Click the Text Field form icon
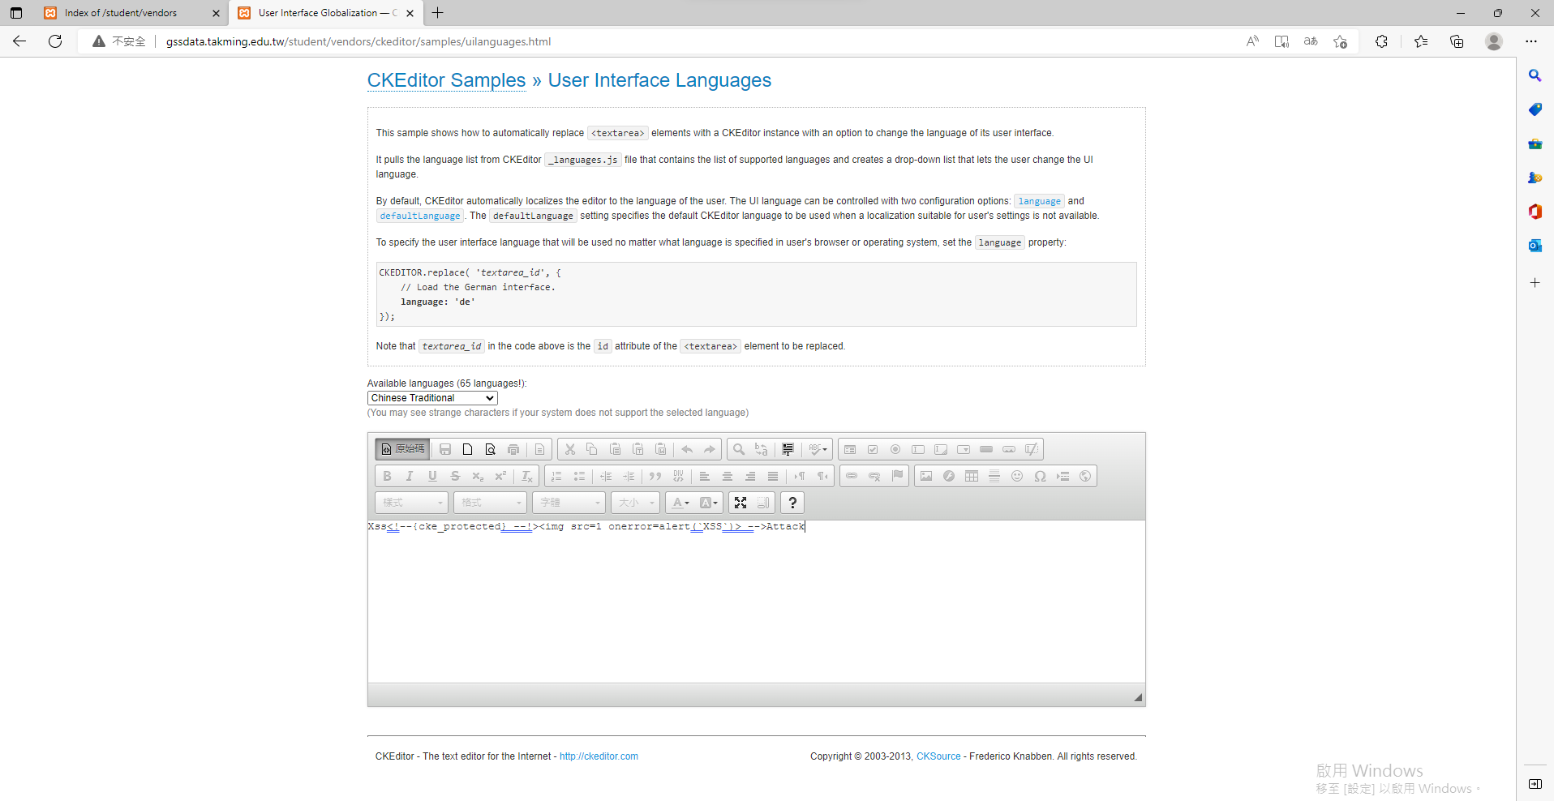 (x=918, y=449)
